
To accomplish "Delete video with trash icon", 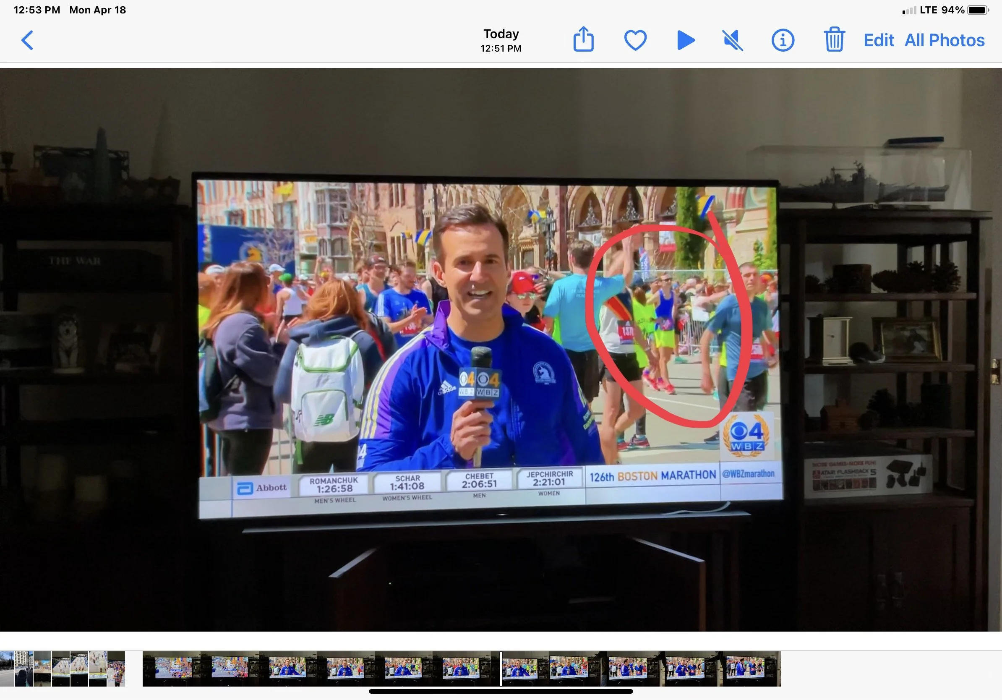I will point(834,40).
